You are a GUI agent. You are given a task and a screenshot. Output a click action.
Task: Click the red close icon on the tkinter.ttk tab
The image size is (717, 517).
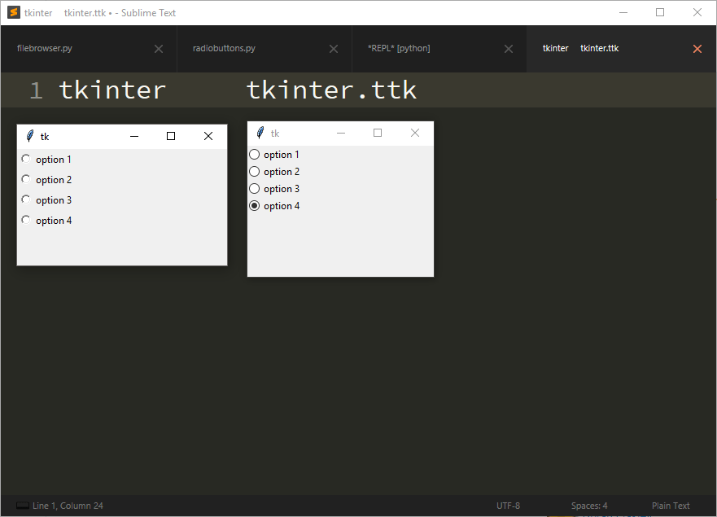tap(697, 48)
